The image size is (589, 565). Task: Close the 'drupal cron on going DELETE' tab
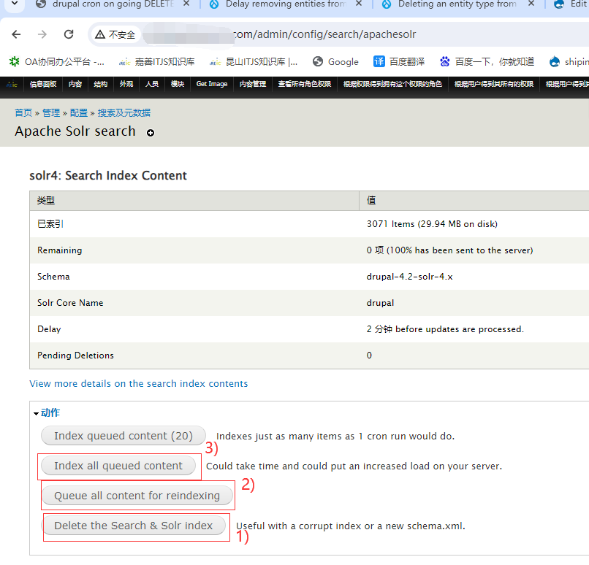[186, 4]
